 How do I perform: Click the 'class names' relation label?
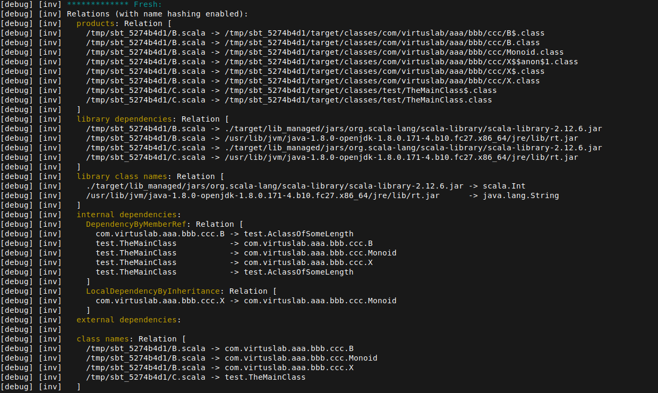pyautogui.click(x=105, y=339)
